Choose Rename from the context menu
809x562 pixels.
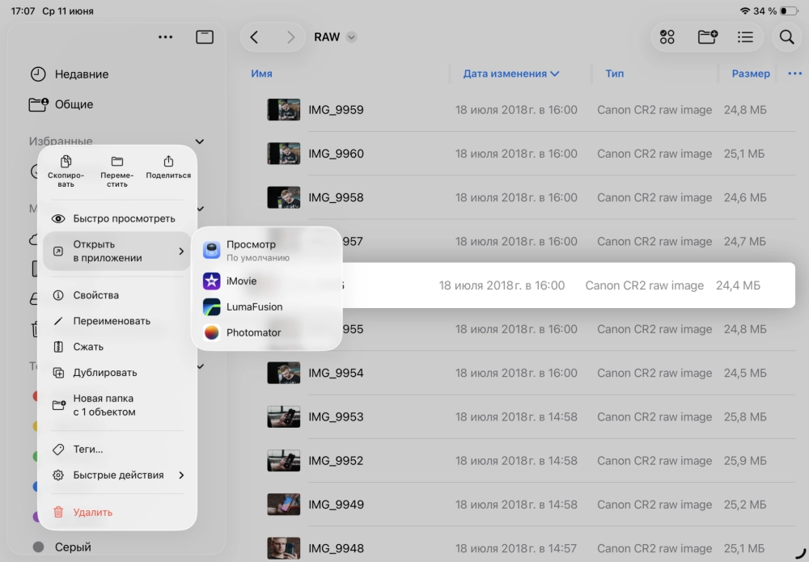tap(112, 321)
